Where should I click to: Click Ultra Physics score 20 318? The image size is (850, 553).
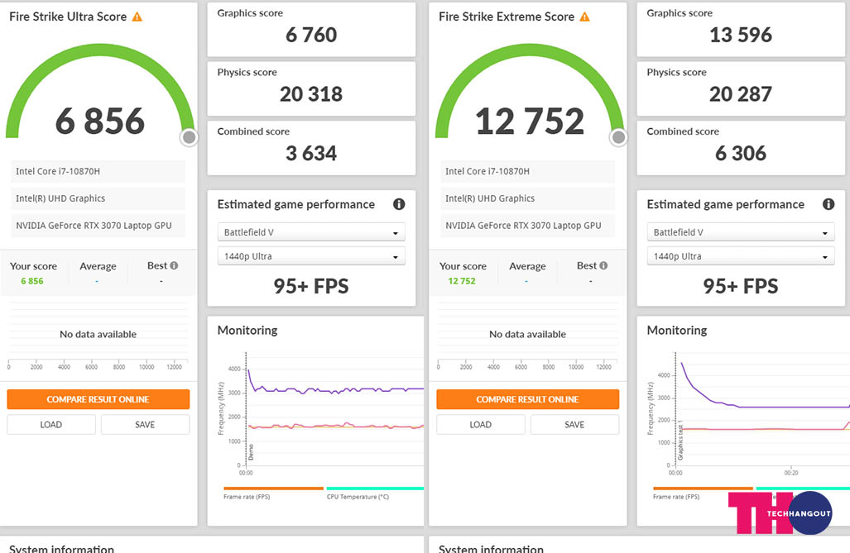[311, 94]
